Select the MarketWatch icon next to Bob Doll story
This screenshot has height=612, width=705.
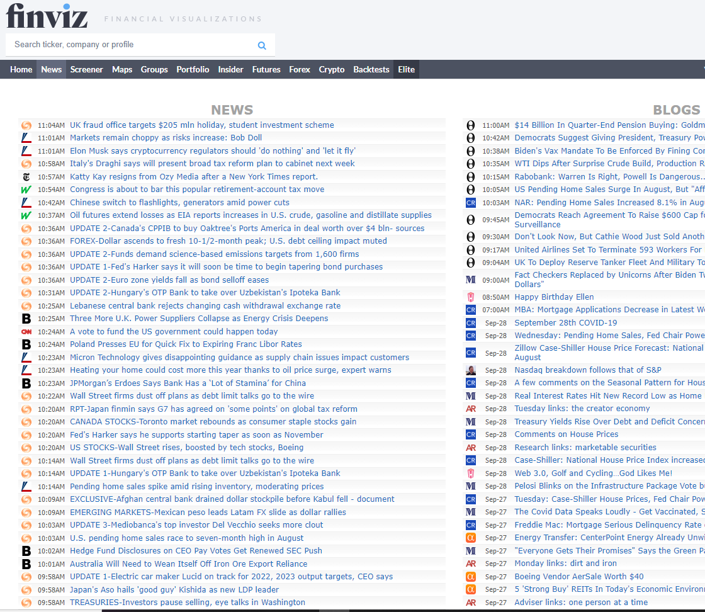pyautogui.click(x=26, y=137)
